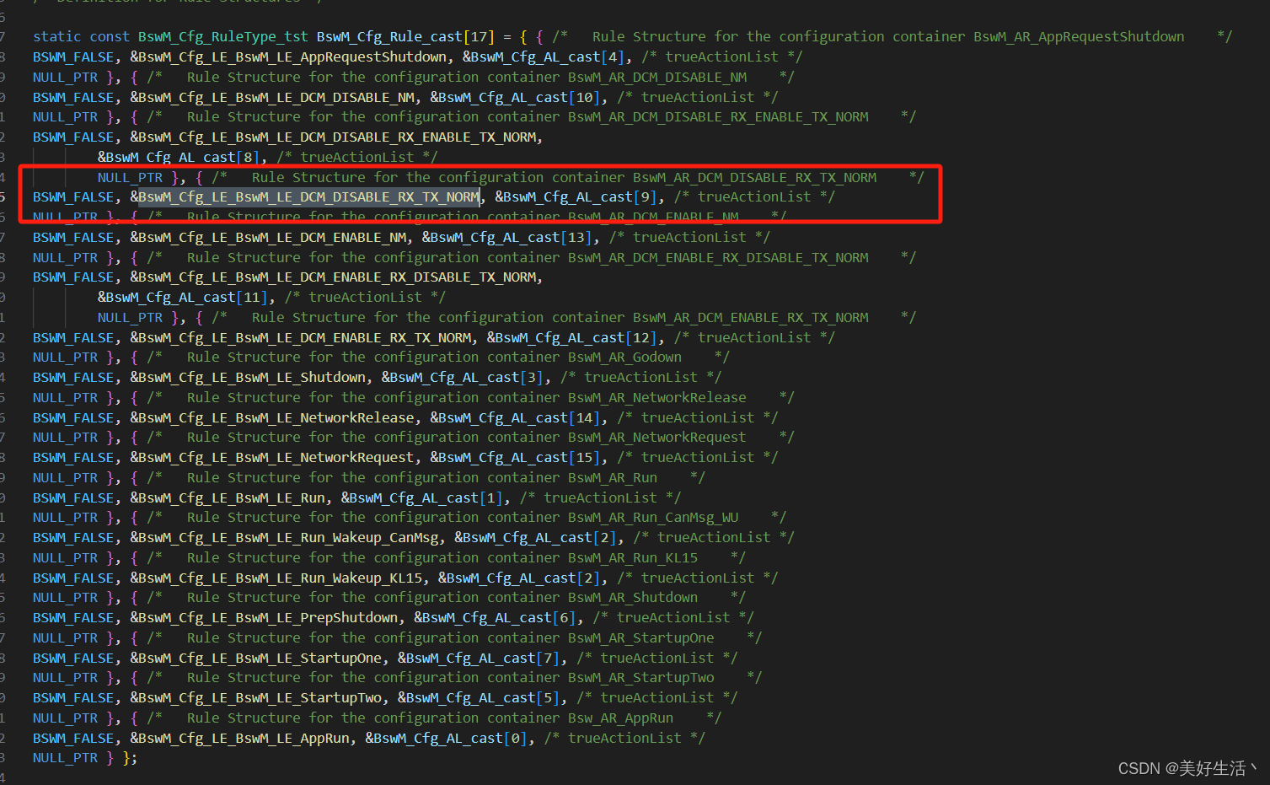The image size is (1270, 785).
Task: Click &BswM_Cfg_LE_BswM_LE_DCM_ENABLE_RX_DISABLE_TX_NORM identifier
Action: click(x=333, y=277)
